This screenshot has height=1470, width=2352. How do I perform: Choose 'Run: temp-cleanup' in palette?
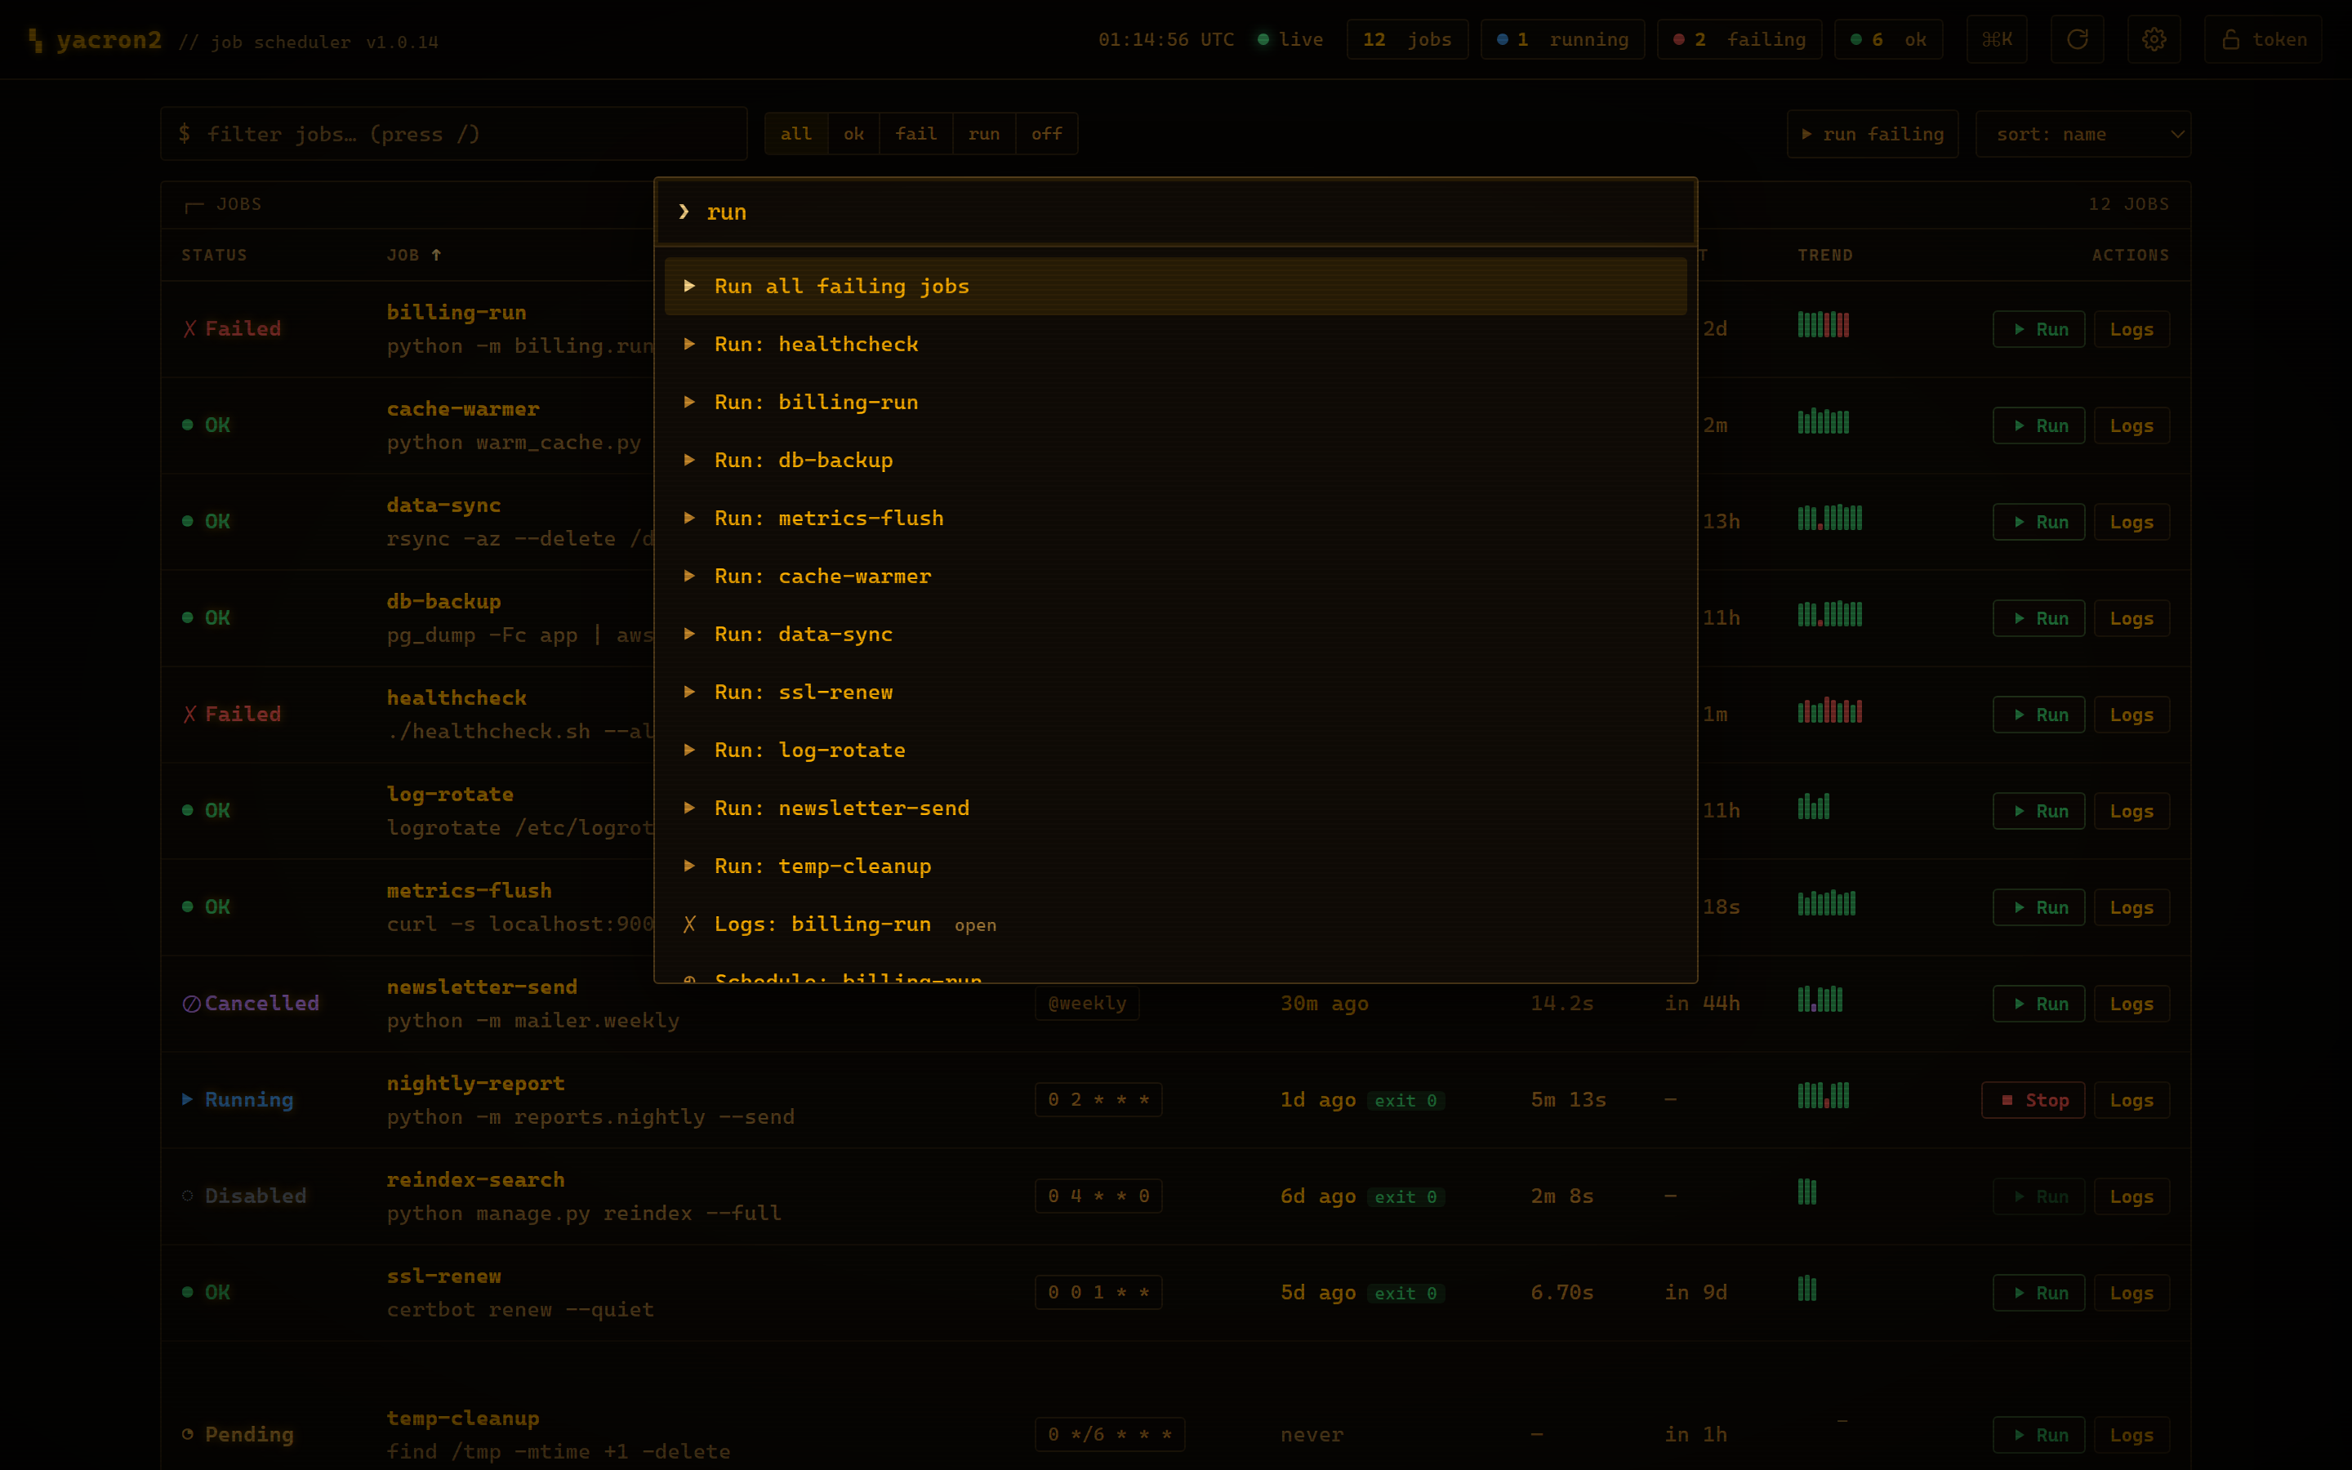[1175, 866]
